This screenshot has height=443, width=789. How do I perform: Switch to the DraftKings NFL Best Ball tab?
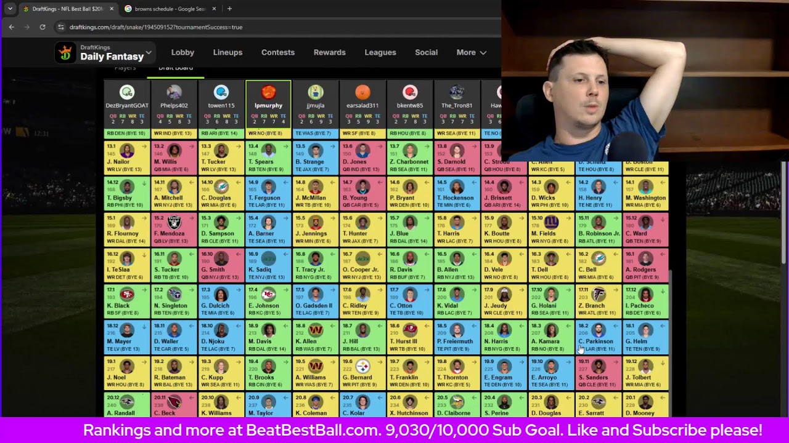(x=68, y=9)
